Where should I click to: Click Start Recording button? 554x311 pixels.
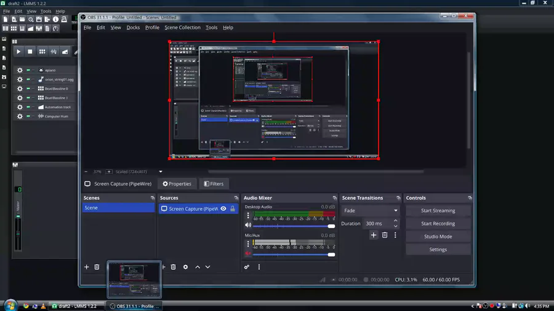click(438, 224)
